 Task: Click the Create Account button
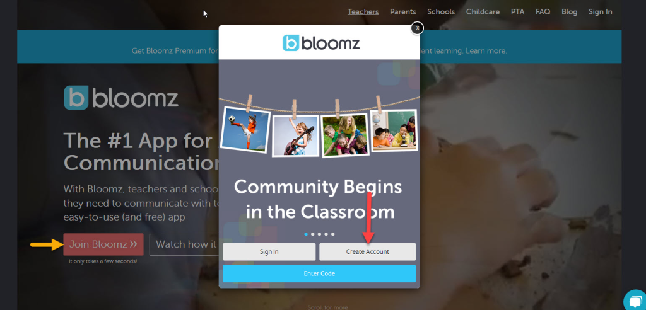(x=368, y=251)
